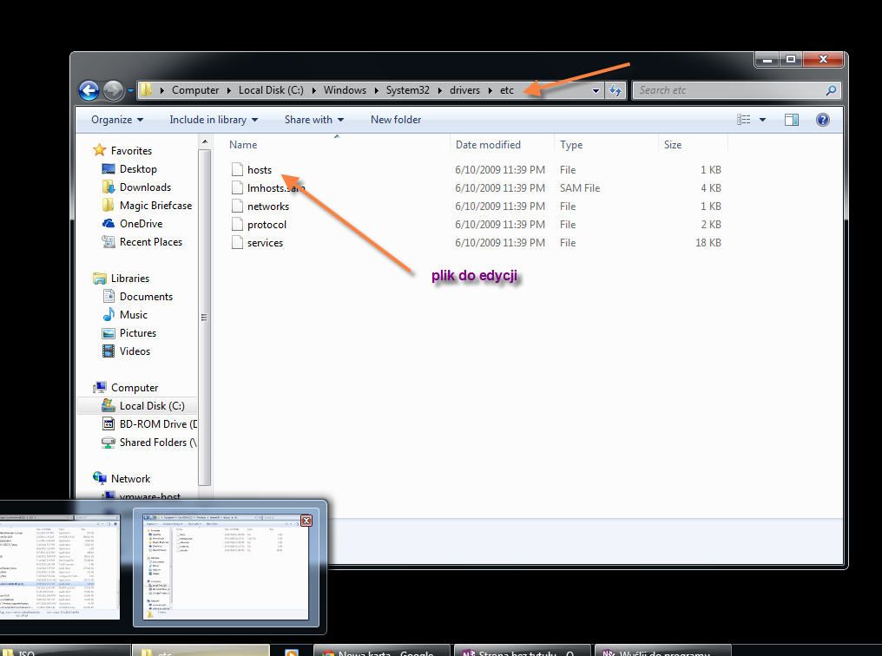Click the Change your view icon
Image resolution: width=882 pixels, height=656 pixels.
(744, 120)
